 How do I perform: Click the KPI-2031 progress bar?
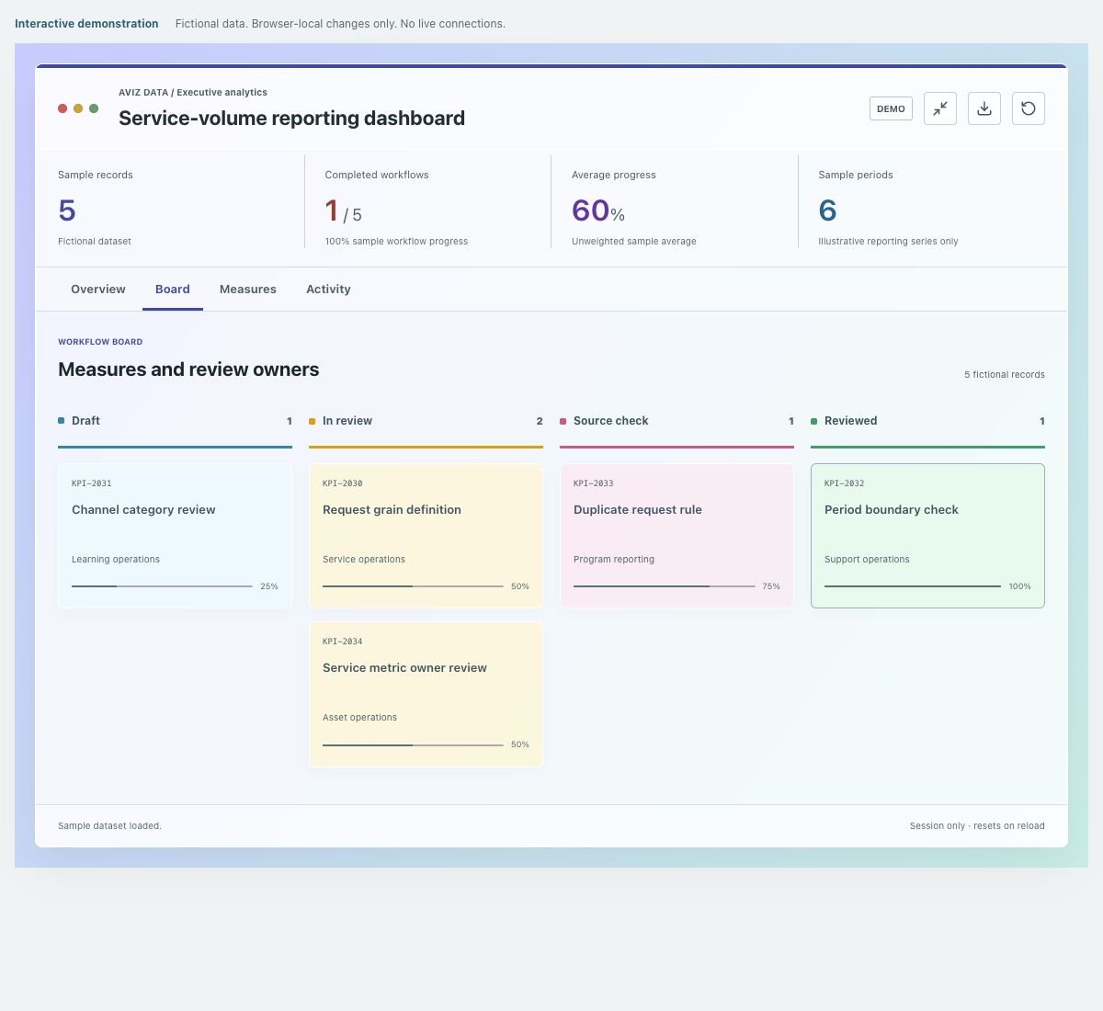coord(162,586)
